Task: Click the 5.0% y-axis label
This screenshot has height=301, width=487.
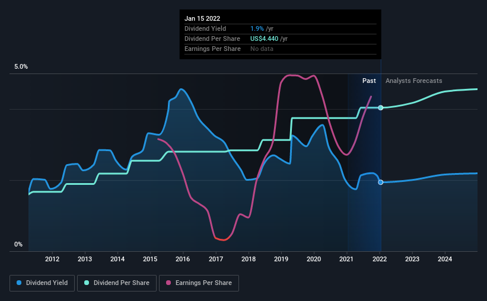Action: pos(21,67)
